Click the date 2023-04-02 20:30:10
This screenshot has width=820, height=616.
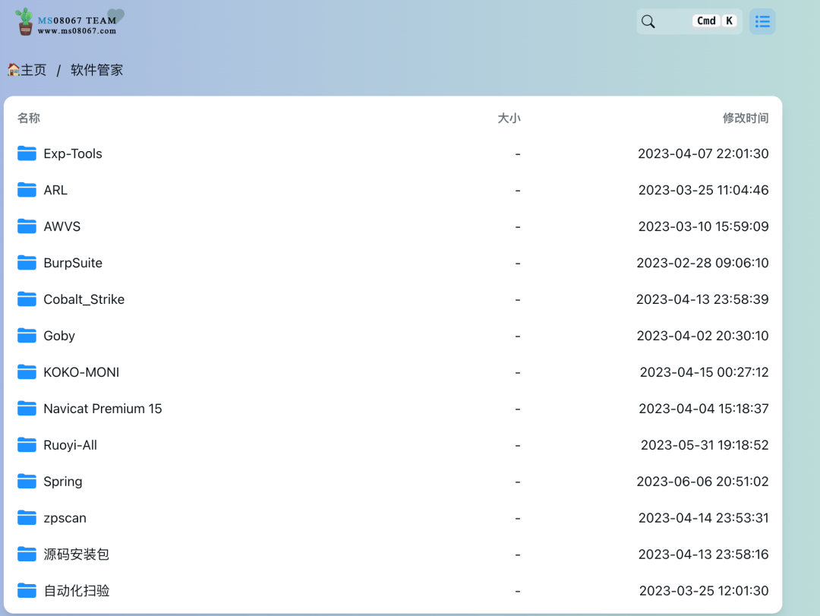(x=702, y=336)
